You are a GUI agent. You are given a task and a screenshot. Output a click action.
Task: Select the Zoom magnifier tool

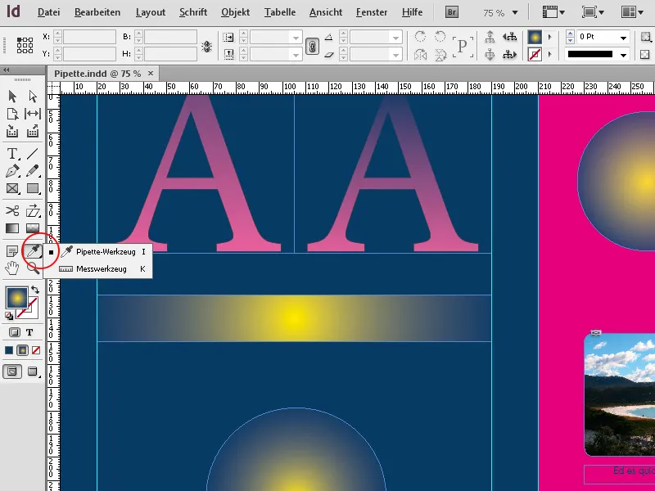(x=33, y=268)
